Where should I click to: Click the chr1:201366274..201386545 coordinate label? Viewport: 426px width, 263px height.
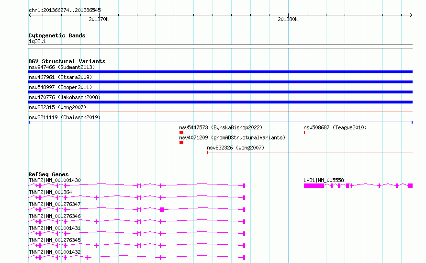65,10
